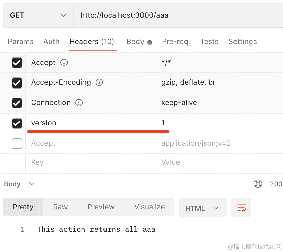Disable the Accept-Encoding header checkbox

pyautogui.click(x=17, y=83)
